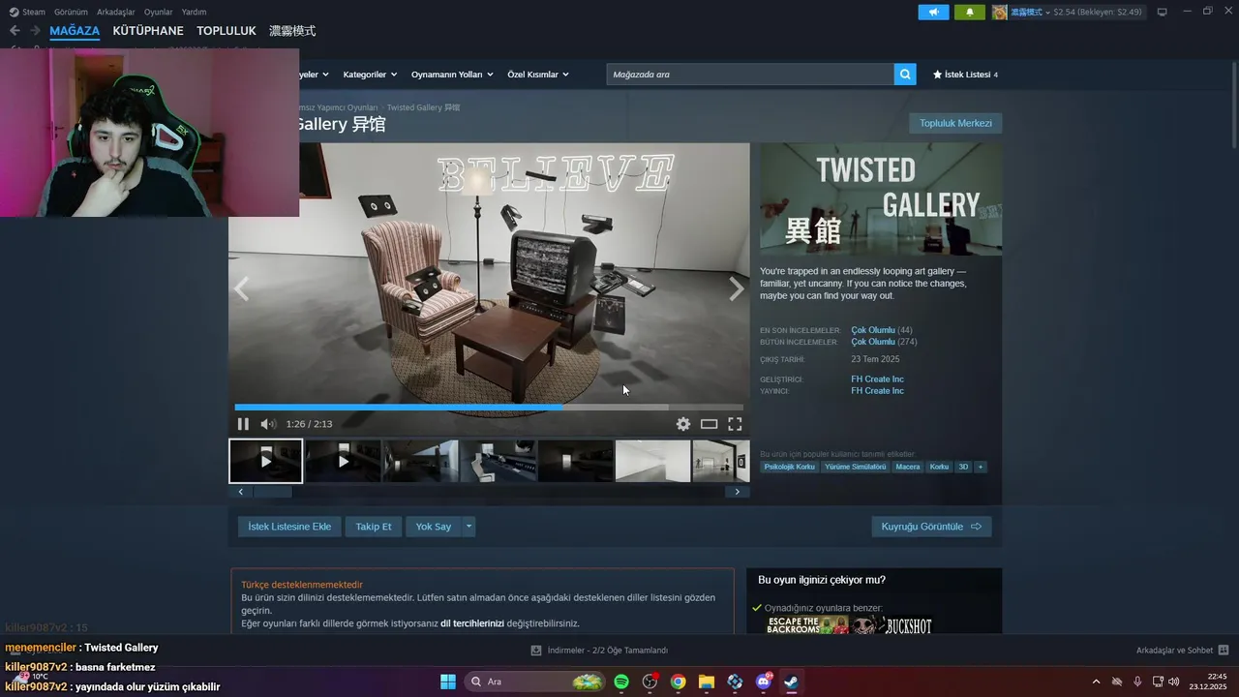Open notifications green bell icon
Screen dimensions: 1239x697
coord(969,12)
